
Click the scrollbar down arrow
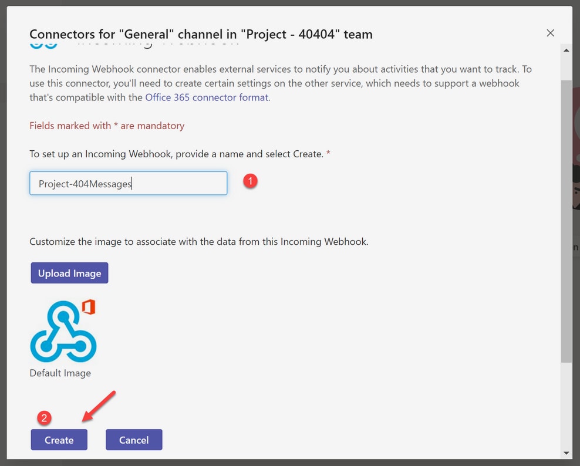(x=566, y=453)
